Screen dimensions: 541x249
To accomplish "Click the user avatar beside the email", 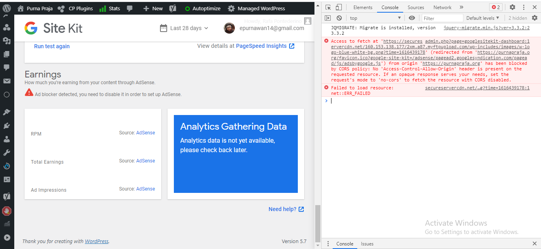I will (229, 28).
